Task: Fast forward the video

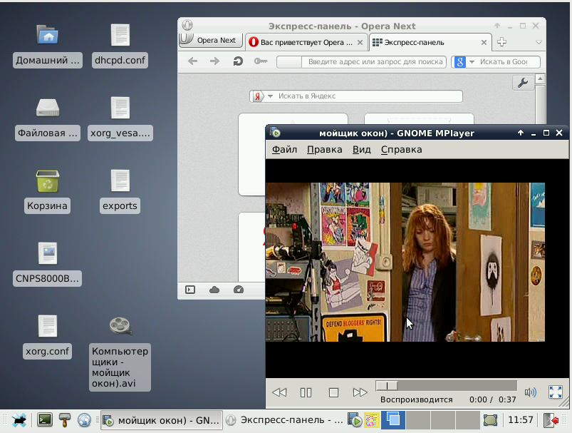Action: (x=360, y=392)
